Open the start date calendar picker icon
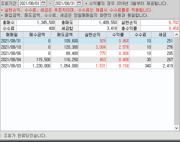Image resolution: width=180 pixels, height=142 pixels. coord(43,3)
